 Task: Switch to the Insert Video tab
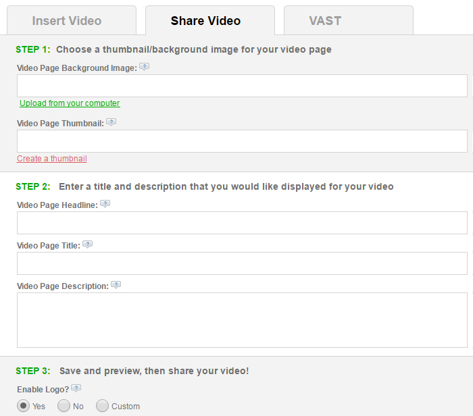(x=72, y=20)
